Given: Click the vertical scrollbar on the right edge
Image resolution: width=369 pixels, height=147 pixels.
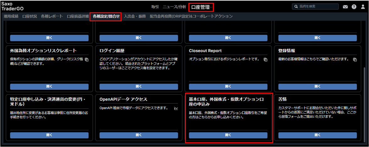Looking at the screenshot, I should click(365, 104).
